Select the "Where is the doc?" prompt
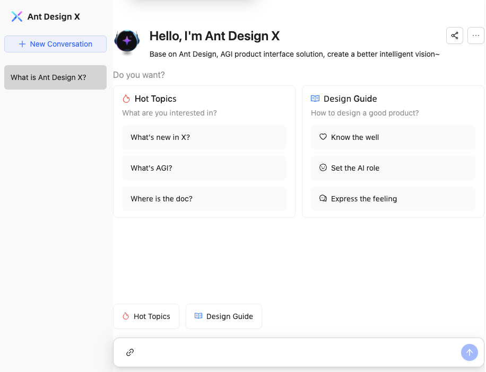The image size is (486, 372). click(x=204, y=199)
